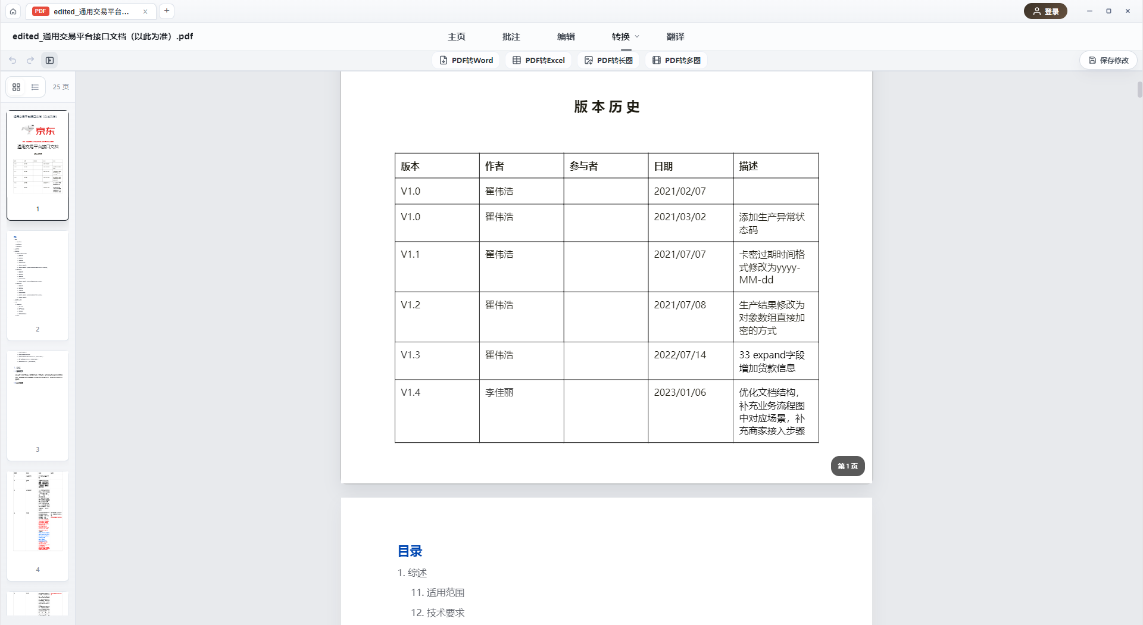Screen dimensions: 1143x625
Task: Click the 2021/07/07 date cell
Action: (691, 267)
